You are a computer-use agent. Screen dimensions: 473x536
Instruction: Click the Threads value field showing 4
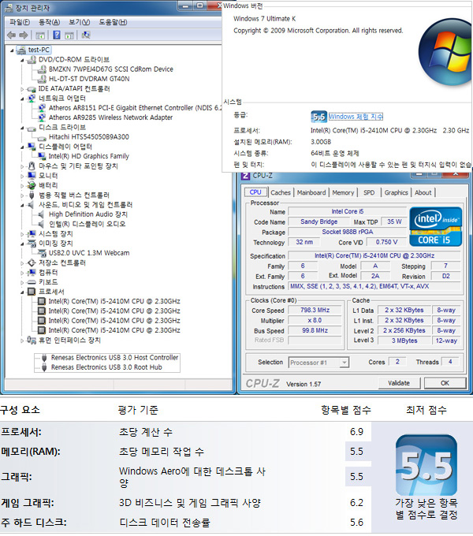[x=450, y=362]
